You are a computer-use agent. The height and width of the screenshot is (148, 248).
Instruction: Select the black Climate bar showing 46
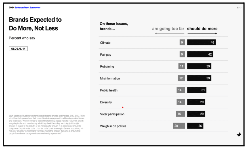coord(201,43)
